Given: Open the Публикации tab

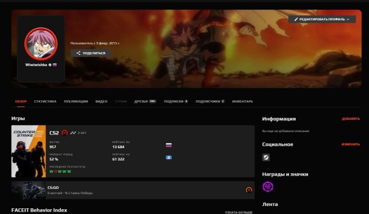Looking at the screenshot, I should coord(76,101).
